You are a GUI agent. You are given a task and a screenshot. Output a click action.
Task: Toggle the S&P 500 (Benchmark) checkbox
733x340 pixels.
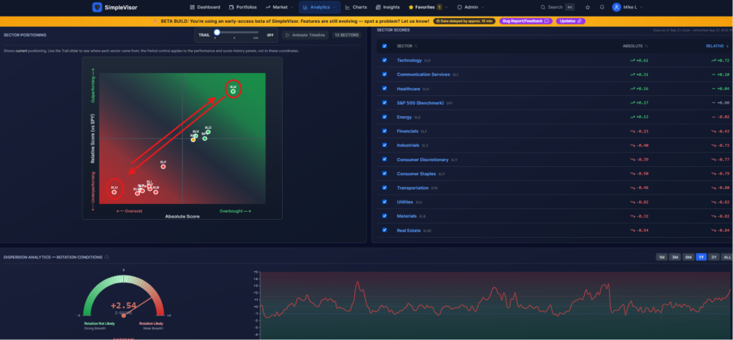point(384,102)
